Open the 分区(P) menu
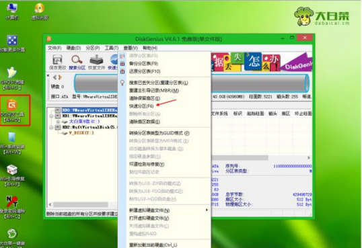362x248 pixels. click(93, 48)
